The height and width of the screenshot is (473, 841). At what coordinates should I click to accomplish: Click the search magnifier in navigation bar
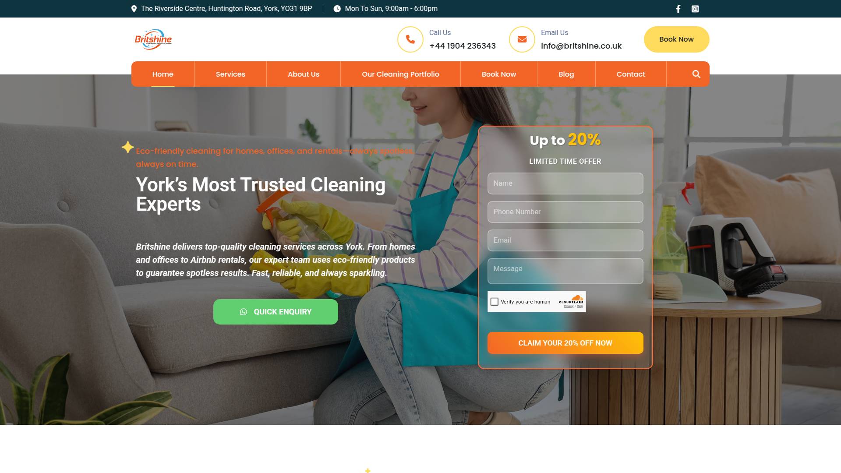pyautogui.click(x=696, y=74)
